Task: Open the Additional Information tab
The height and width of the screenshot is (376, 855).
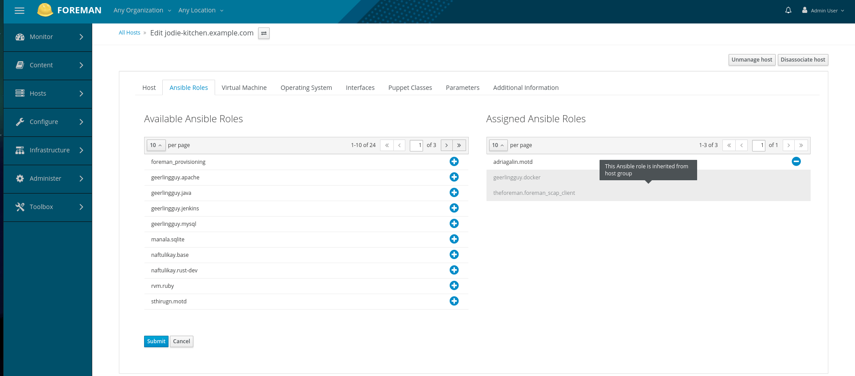Action: click(526, 88)
